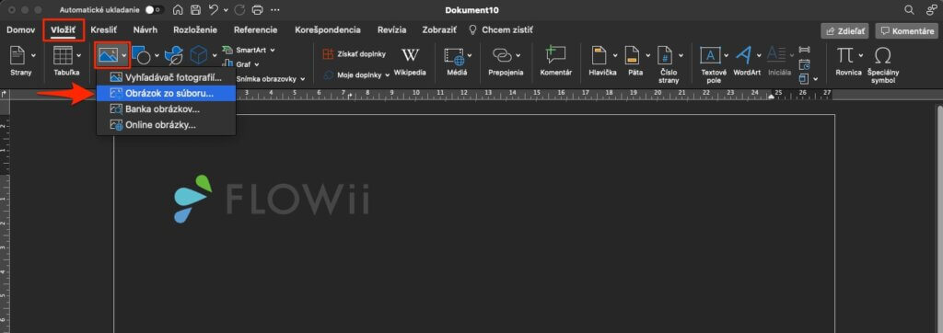The height and width of the screenshot is (333, 943).
Task: Click the Save floppy disk icon
Action: [x=195, y=9]
